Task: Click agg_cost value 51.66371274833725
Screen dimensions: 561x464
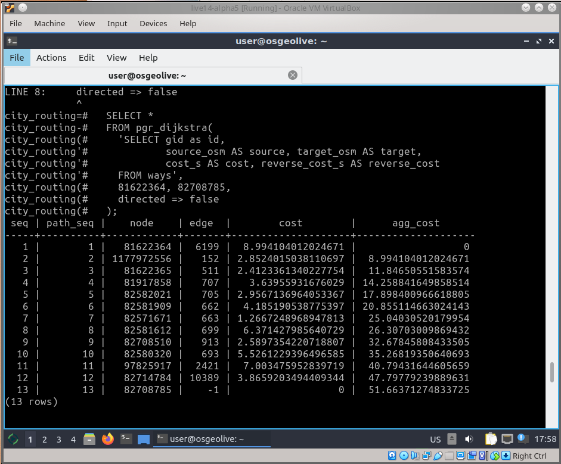Action: point(419,390)
